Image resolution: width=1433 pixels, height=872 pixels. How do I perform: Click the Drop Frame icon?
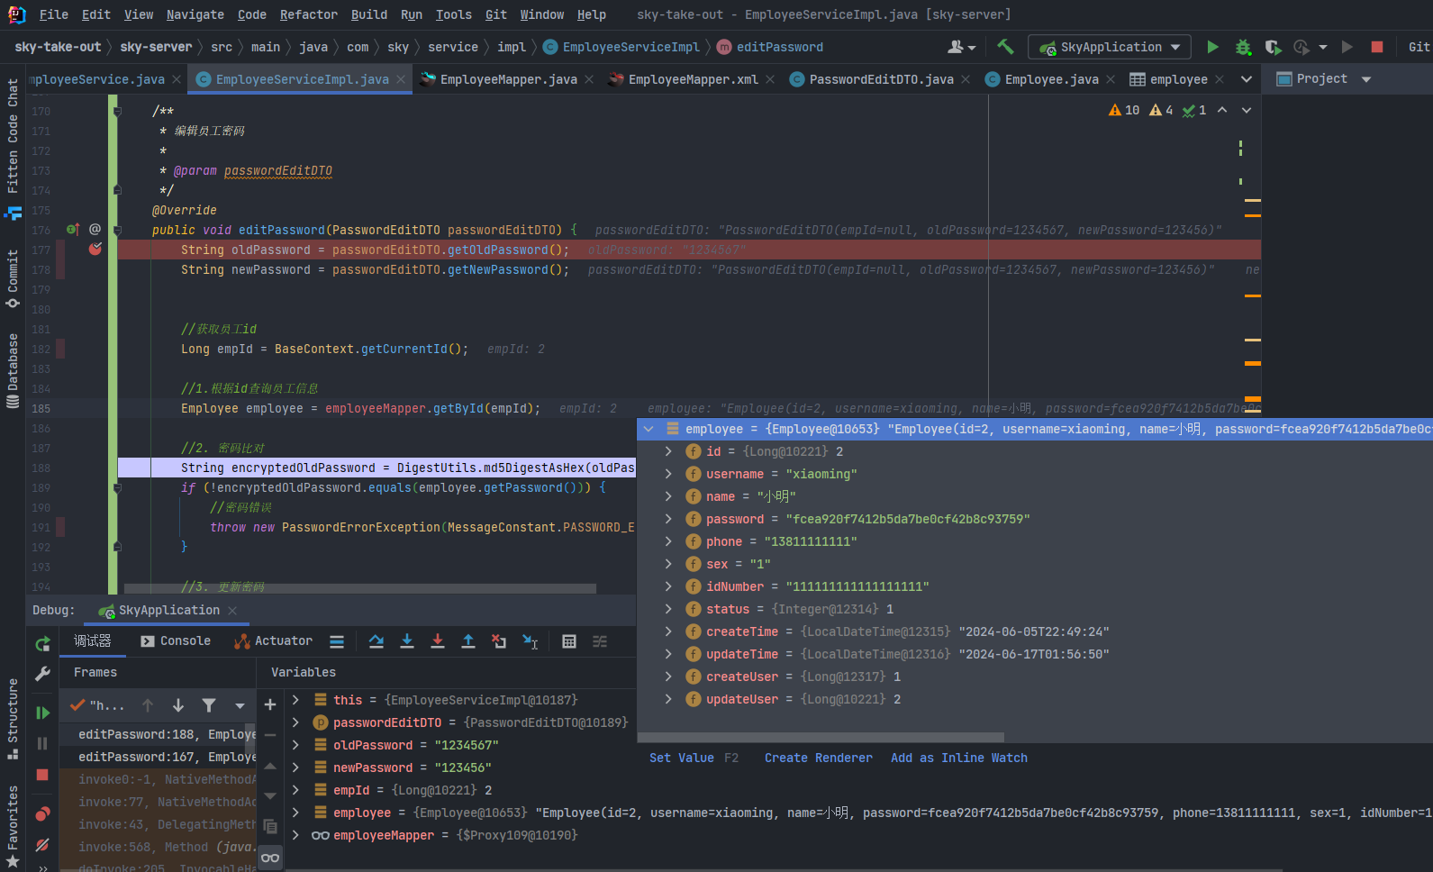499,641
